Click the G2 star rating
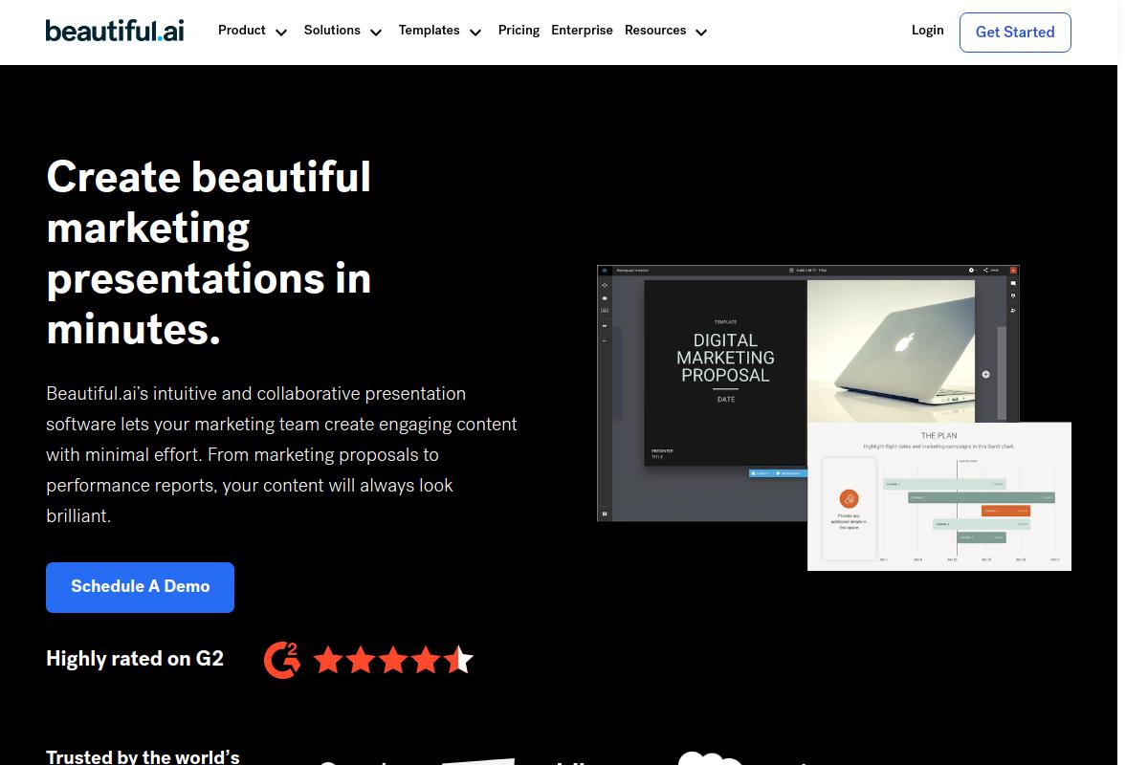 pyautogui.click(x=393, y=660)
